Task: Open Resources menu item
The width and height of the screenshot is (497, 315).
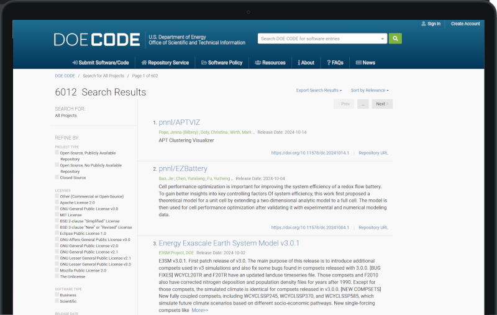Action: (270, 63)
